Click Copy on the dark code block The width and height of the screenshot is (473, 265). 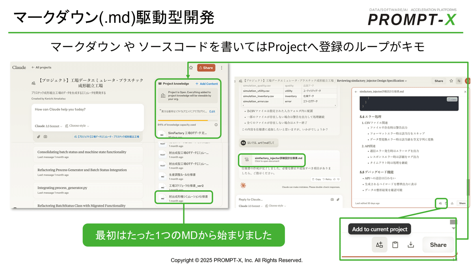453,99
